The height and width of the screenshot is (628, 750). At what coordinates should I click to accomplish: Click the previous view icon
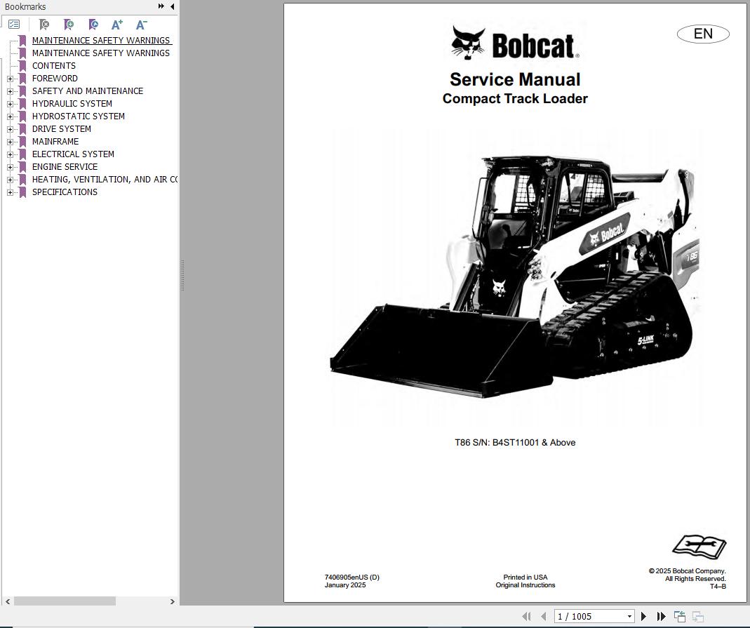pyautogui.click(x=680, y=617)
